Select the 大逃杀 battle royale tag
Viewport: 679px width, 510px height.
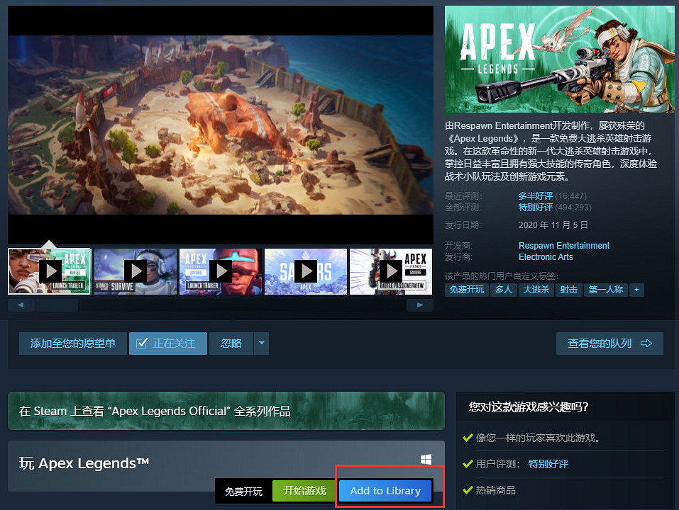click(x=536, y=290)
